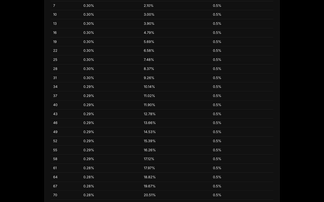Image resolution: width=324 pixels, height=202 pixels.
Task: Select the 16.26% cell in row 55
Action: (x=150, y=150)
